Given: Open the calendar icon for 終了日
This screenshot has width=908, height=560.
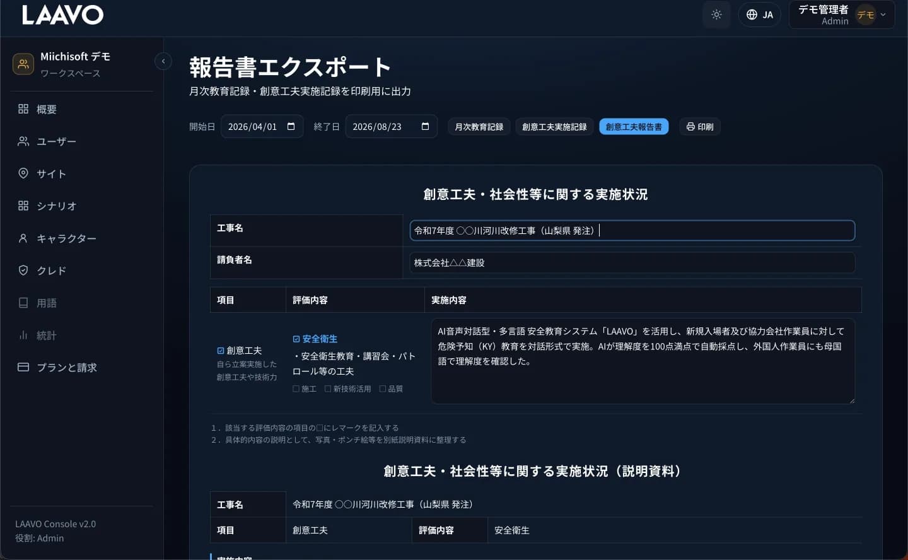Looking at the screenshot, I should (x=425, y=126).
